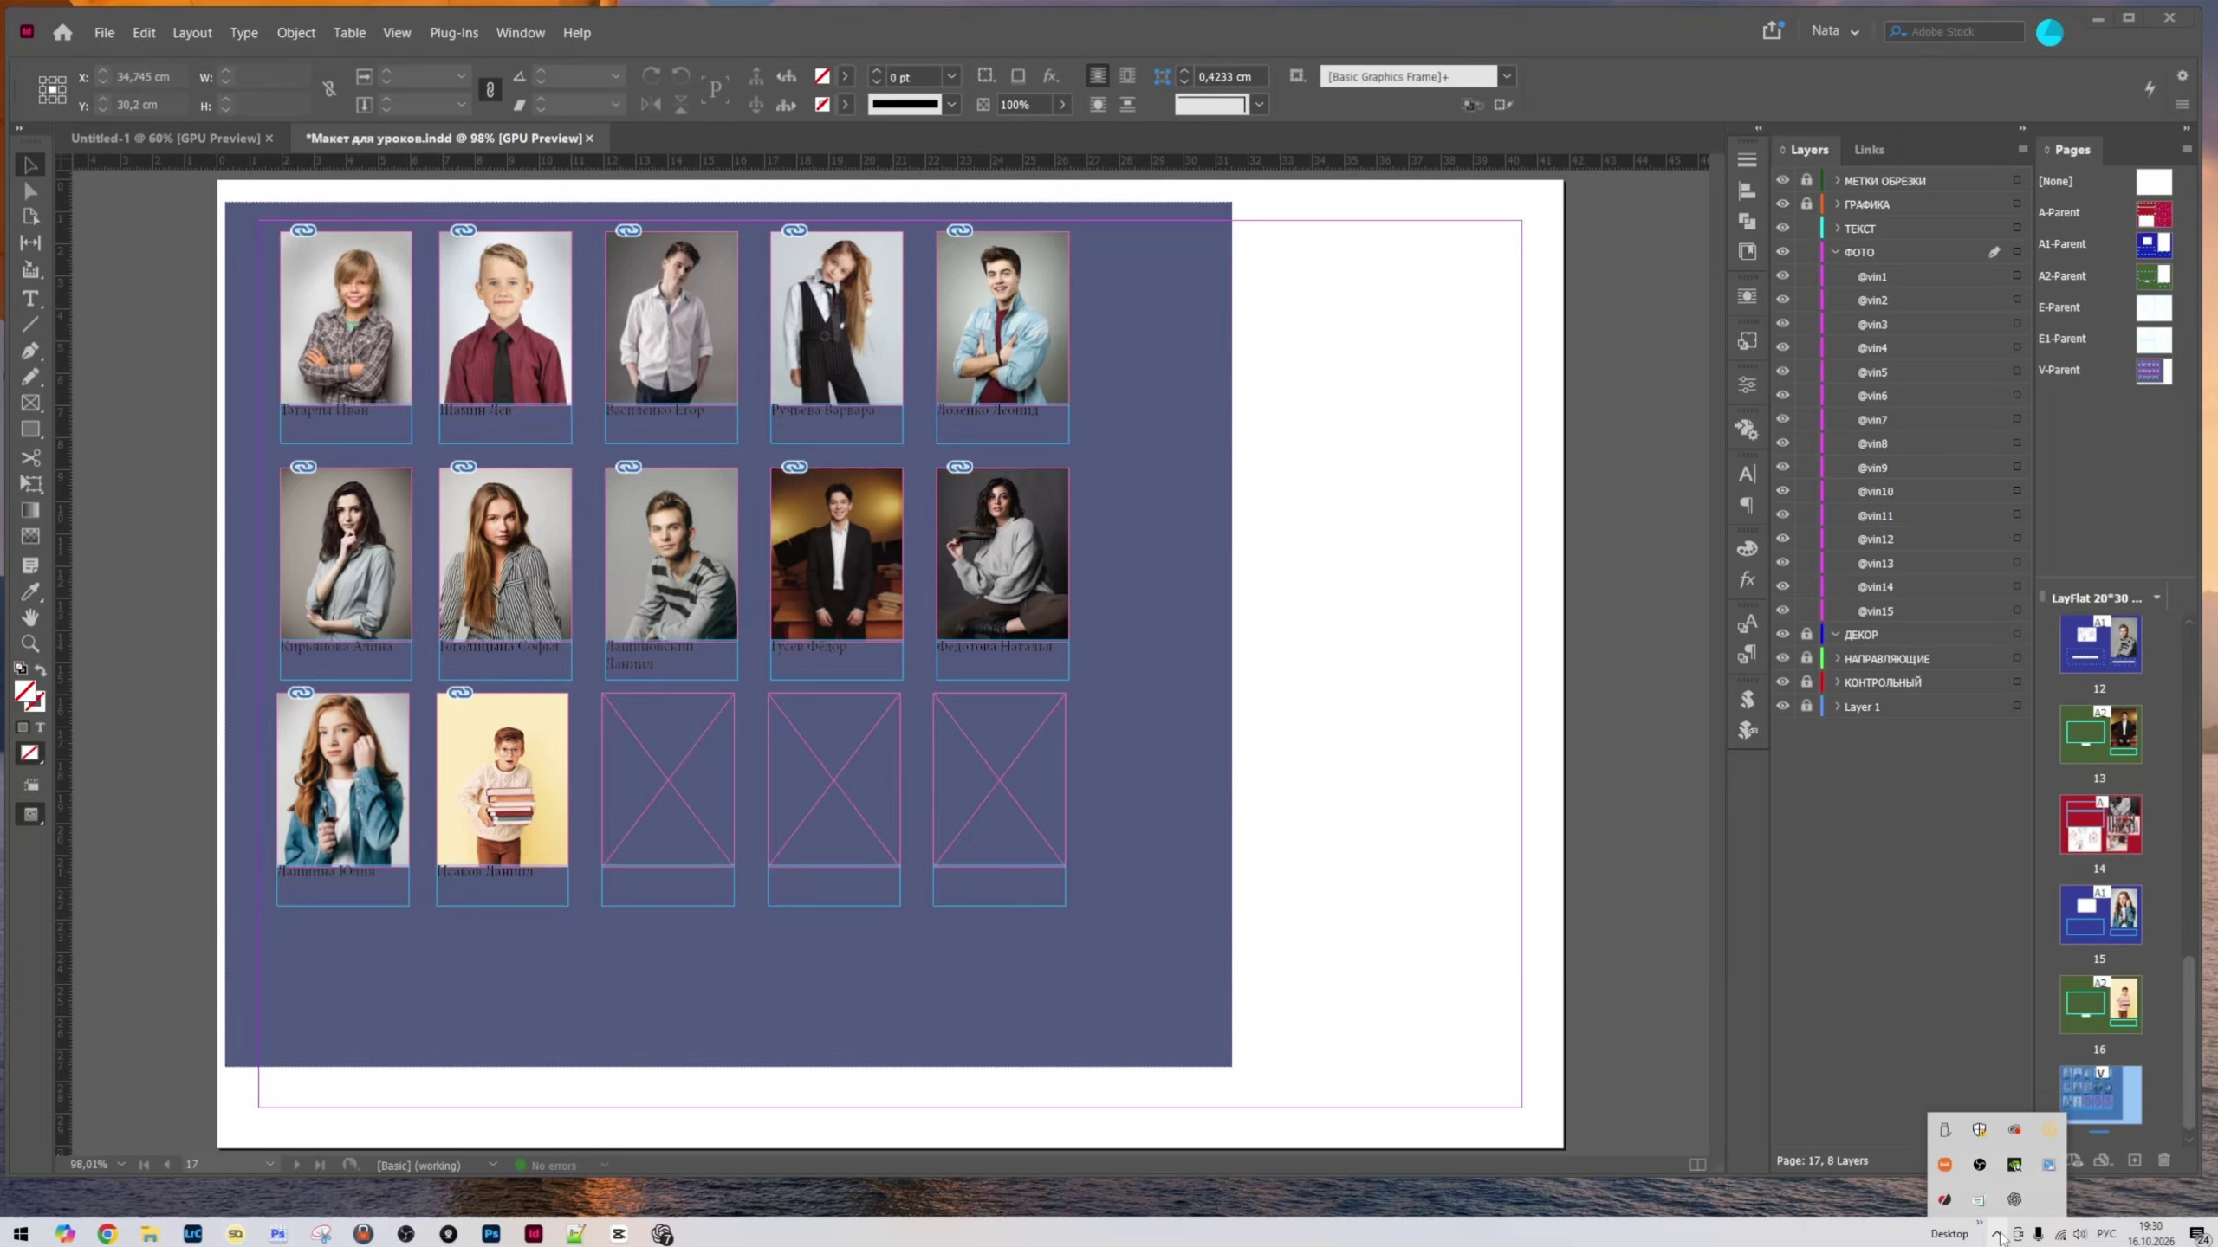
Task: Switch to the Links tab
Action: tap(1869, 150)
